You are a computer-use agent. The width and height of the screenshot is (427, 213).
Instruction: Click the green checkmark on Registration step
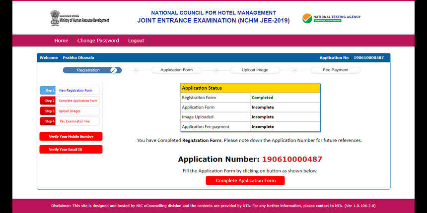pyautogui.click(x=114, y=70)
